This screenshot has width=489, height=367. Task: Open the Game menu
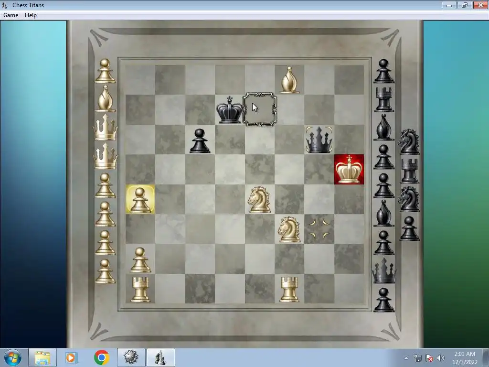(x=11, y=15)
